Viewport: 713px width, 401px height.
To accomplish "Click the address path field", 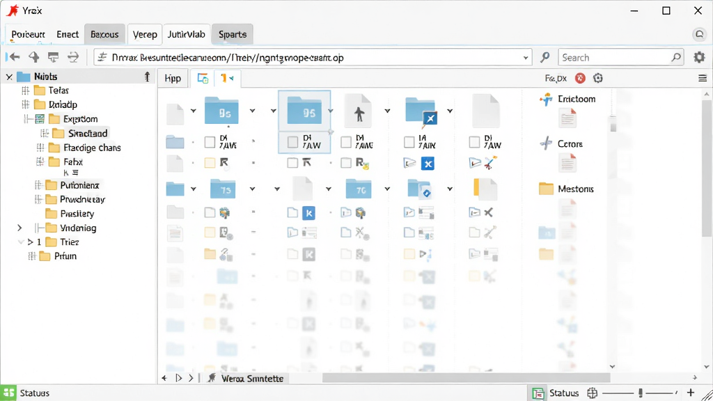I will pyautogui.click(x=313, y=58).
